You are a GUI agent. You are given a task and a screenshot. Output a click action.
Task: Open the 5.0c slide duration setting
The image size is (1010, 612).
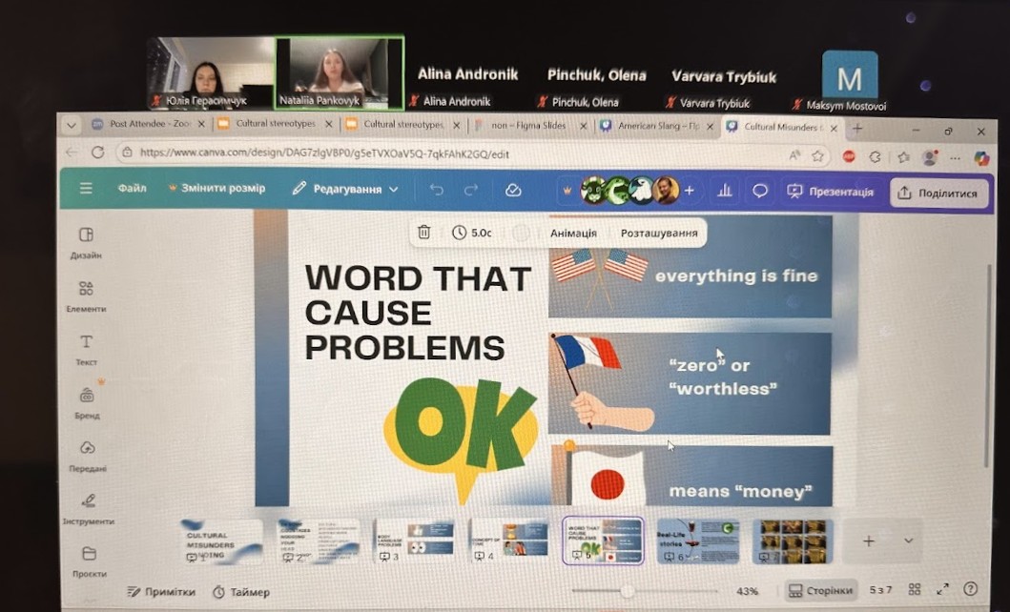pyautogui.click(x=472, y=233)
